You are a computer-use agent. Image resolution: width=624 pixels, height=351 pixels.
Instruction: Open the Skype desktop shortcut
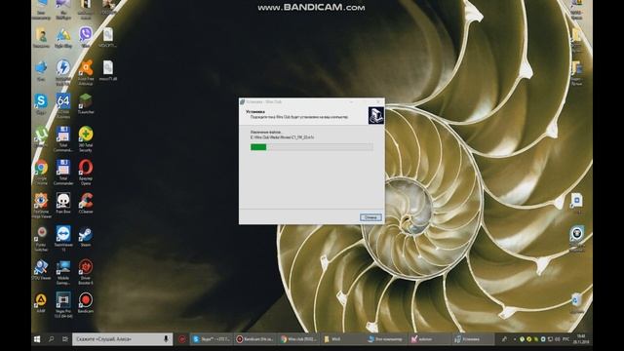pyautogui.click(x=41, y=104)
